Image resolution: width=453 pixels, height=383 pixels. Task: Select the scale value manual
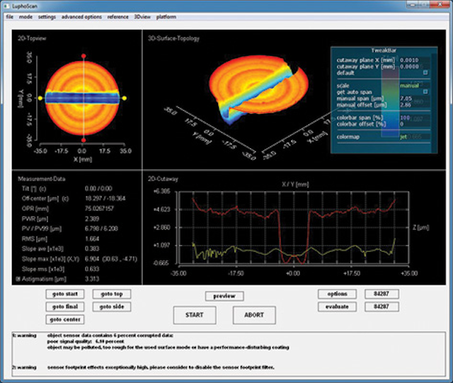pyautogui.click(x=409, y=86)
